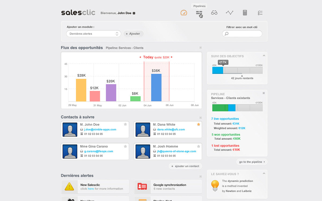Star the Mme Gina Carano contact

[x=125, y=146]
